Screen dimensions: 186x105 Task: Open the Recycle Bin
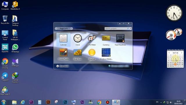5,20
